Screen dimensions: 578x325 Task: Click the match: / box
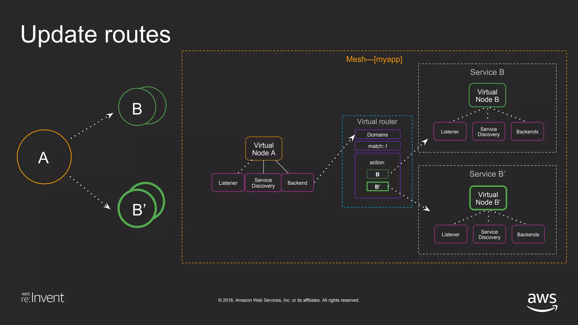(377, 146)
